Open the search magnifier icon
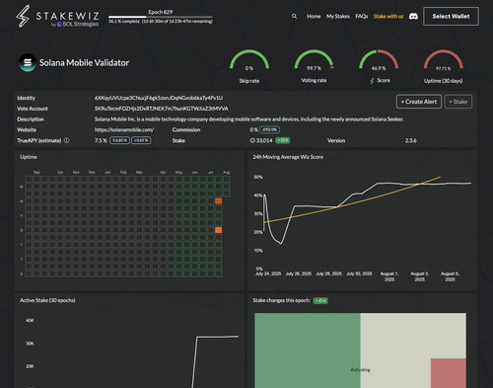This screenshot has height=388, width=493. tap(294, 16)
